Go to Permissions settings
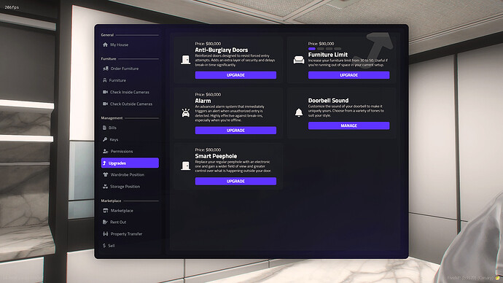Screen dimensions: 503x283 (x=130, y=151)
